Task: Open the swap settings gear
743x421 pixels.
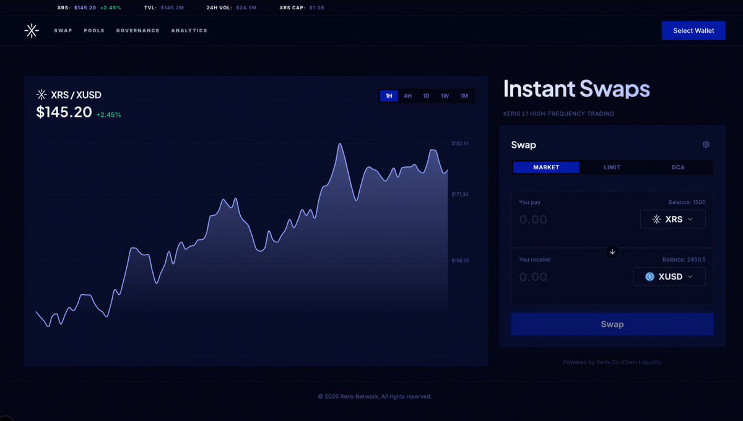Action: [706, 144]
